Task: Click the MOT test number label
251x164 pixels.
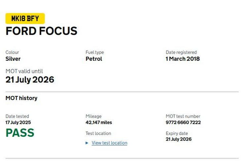Action: [183, 116]
